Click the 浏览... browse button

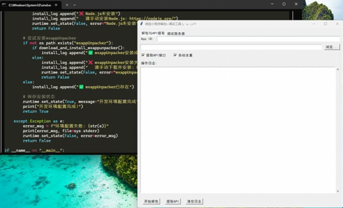[332, 47]
